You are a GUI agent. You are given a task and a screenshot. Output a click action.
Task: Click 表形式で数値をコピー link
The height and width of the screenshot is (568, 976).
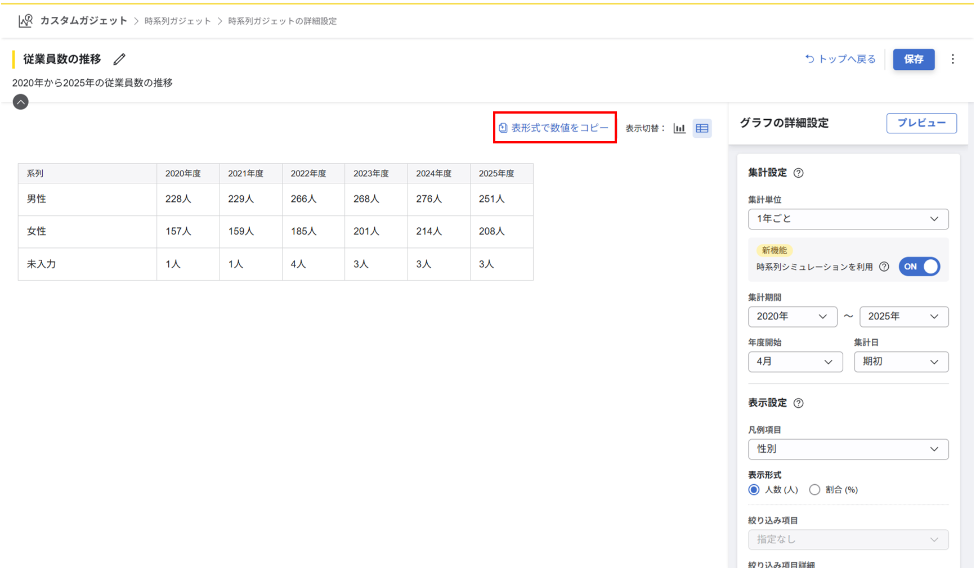554,128
